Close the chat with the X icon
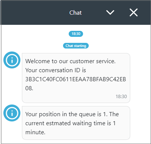The image size is (151, 144). [x=134, y=12]
